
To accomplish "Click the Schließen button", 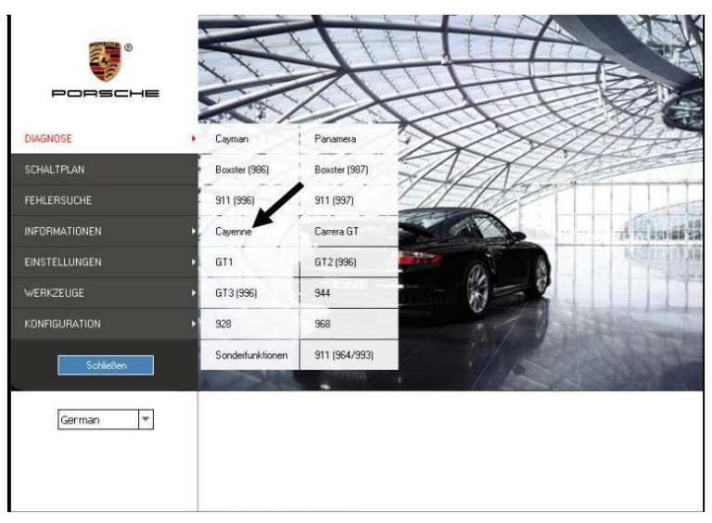I will click(106, 365).
